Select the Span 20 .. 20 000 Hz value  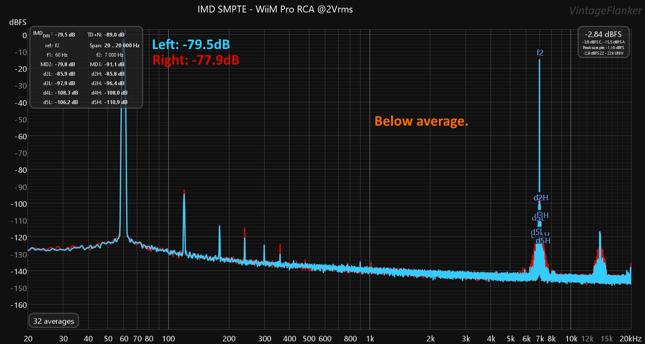pyautogui.click(x=122, y=45)
